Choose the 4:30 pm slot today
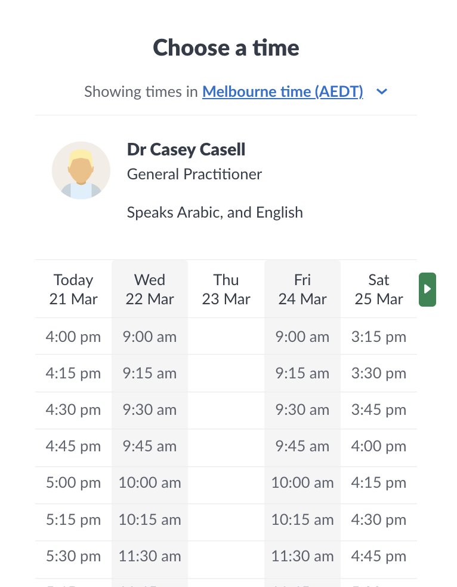Screen dimensions: 457x587 73,410
